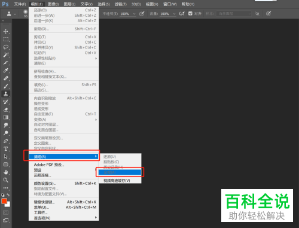299x228 pixels.
Task: Open the 图层(L) menu
Action: pos(69,4)
